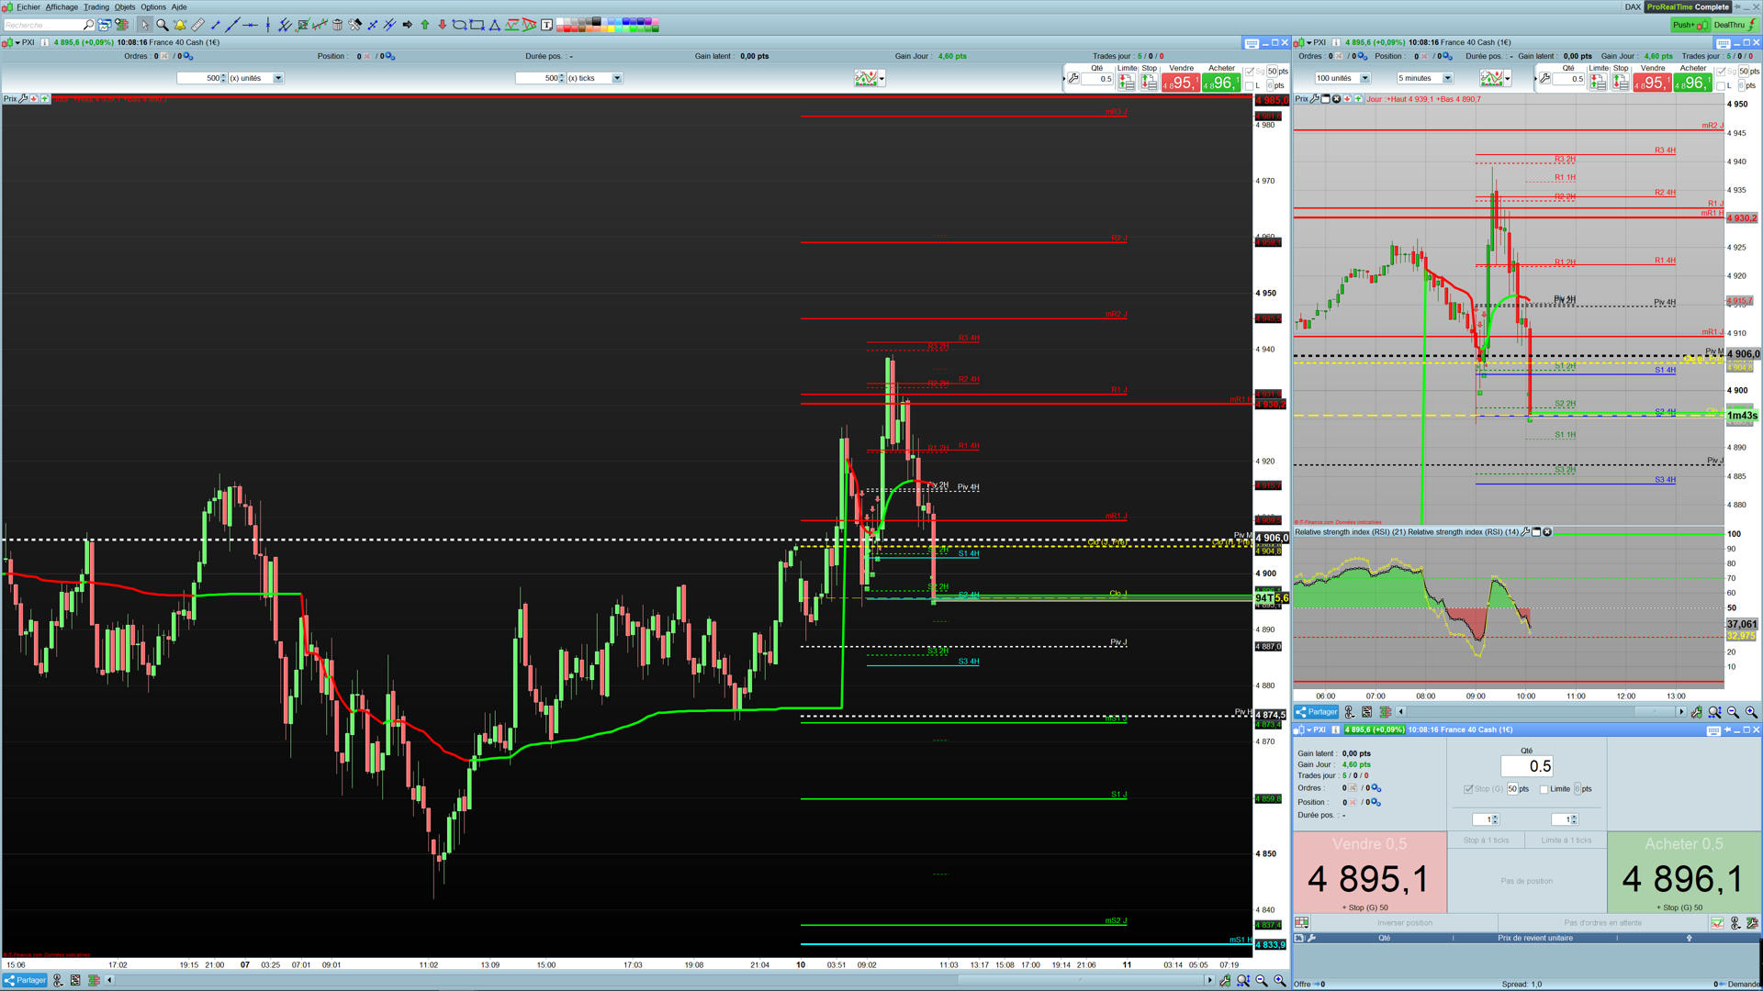Toggle the L checkbox in the main chart header
1763x991 pixels.
1250,85
